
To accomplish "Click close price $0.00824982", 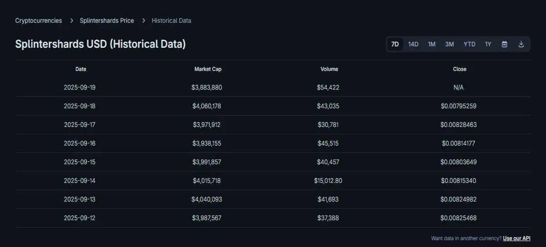I will (459, 199).
